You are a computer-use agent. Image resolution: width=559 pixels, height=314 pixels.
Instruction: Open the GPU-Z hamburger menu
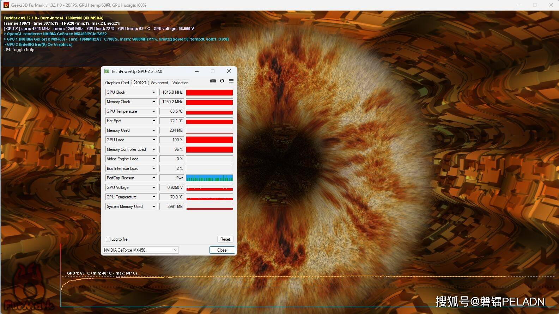click(231, 81)
